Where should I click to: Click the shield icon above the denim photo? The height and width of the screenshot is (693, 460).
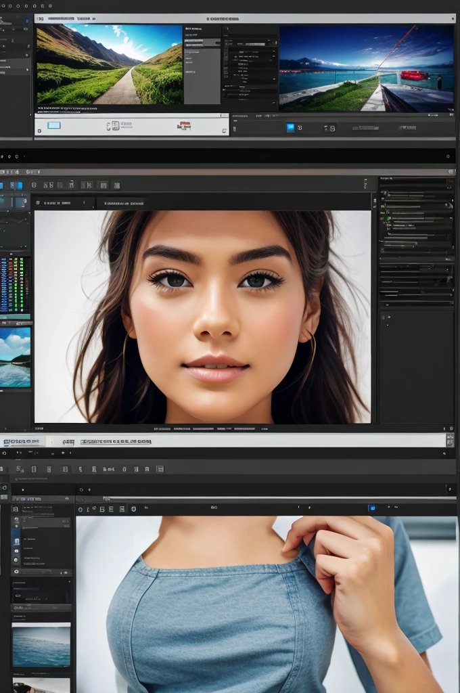133,509
